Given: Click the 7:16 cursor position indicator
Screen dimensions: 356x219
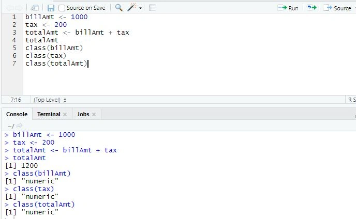Looking at the screenshot, I should coord(16,100).
